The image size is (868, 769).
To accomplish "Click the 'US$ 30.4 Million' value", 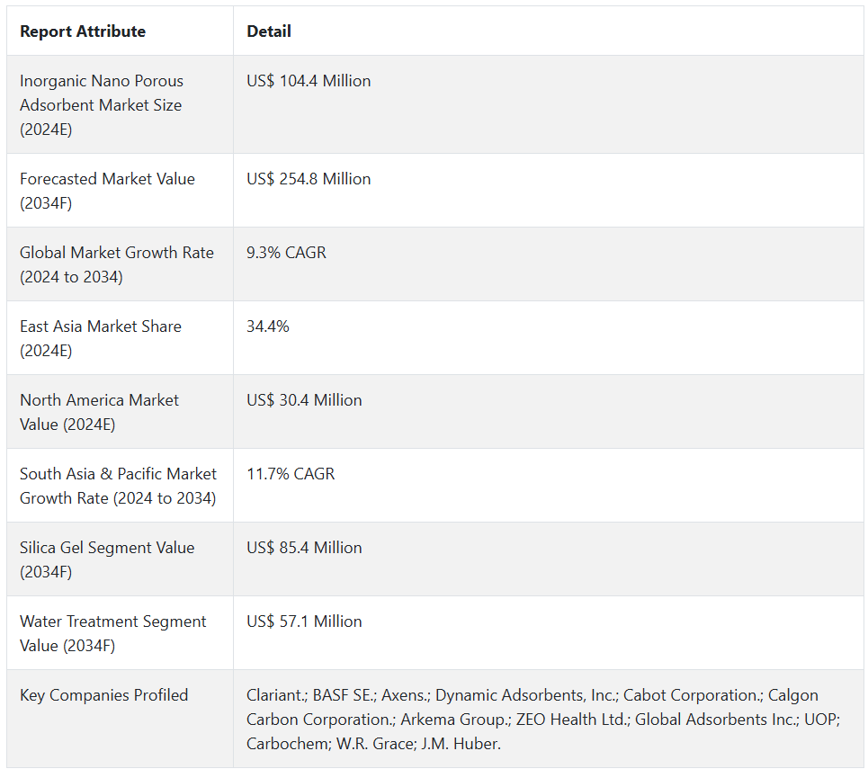I will (304, 400).
